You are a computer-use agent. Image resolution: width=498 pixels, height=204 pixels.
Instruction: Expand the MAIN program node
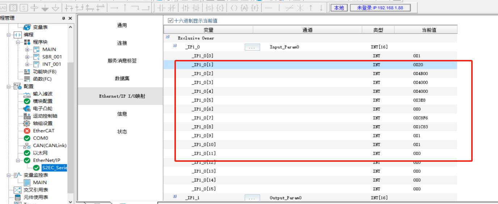tap(28, 49)
